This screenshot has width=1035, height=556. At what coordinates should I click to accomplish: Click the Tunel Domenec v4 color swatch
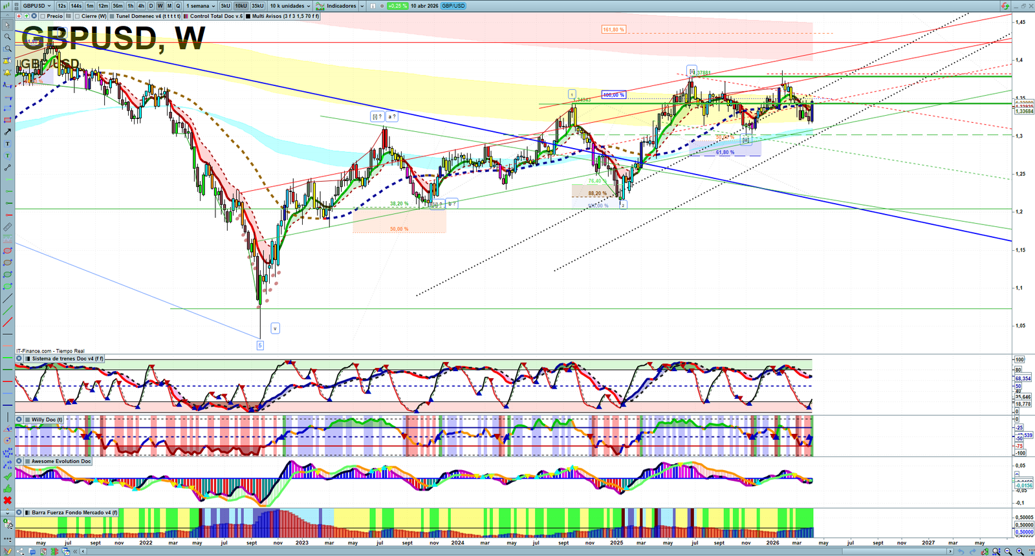[x=113, y=16]
